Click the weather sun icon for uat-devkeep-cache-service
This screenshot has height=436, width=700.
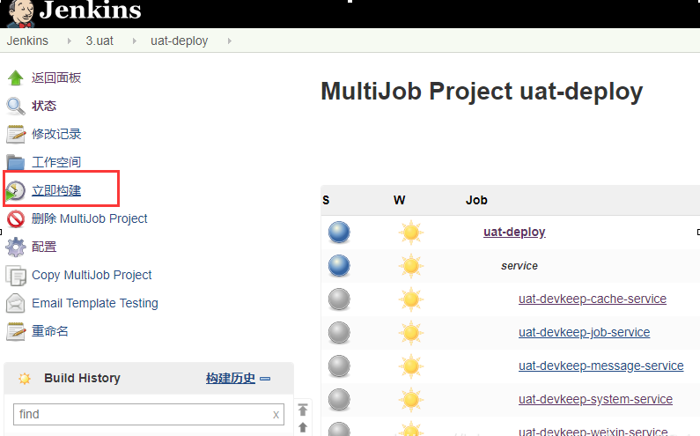(410, 299)
